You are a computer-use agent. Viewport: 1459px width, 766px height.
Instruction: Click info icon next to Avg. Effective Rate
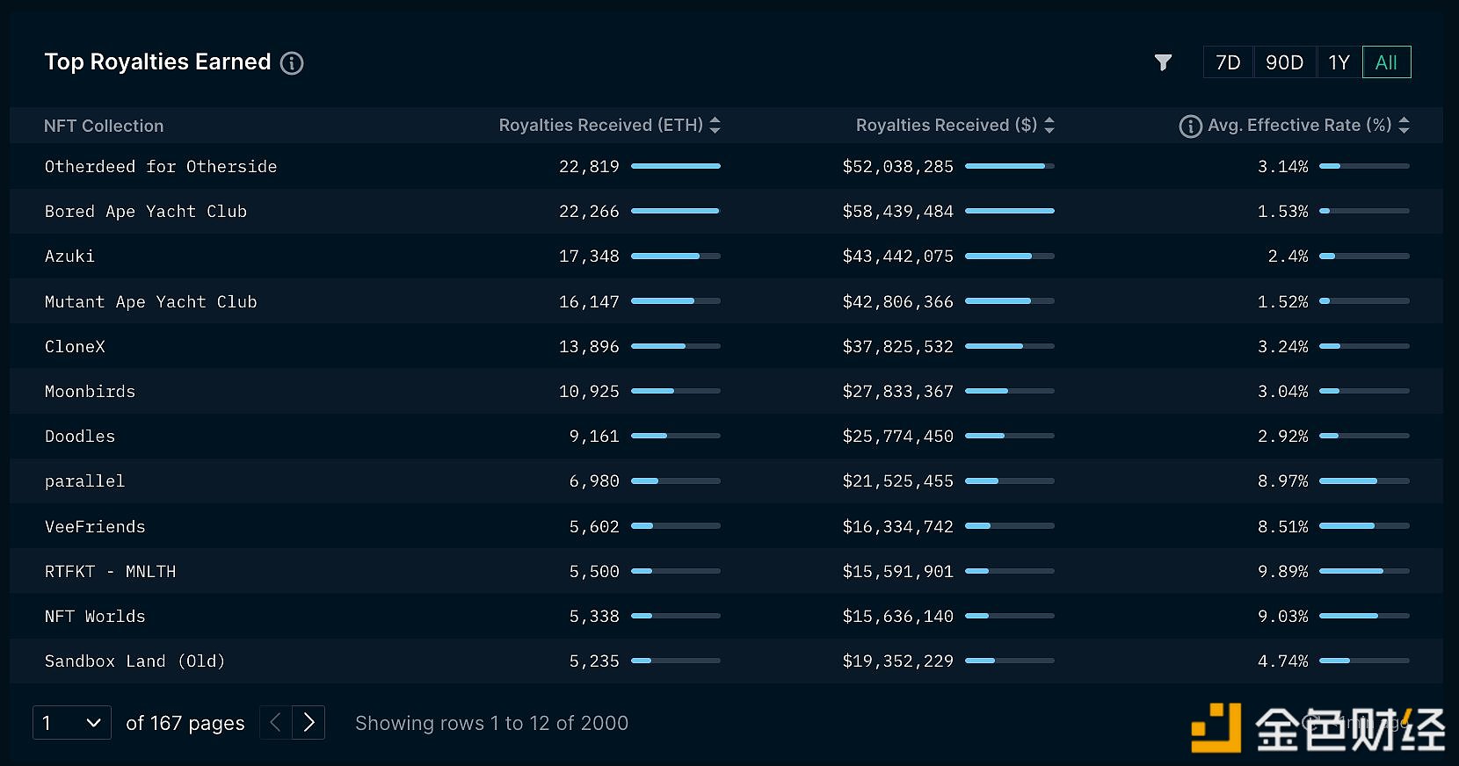coord(1190,126)
